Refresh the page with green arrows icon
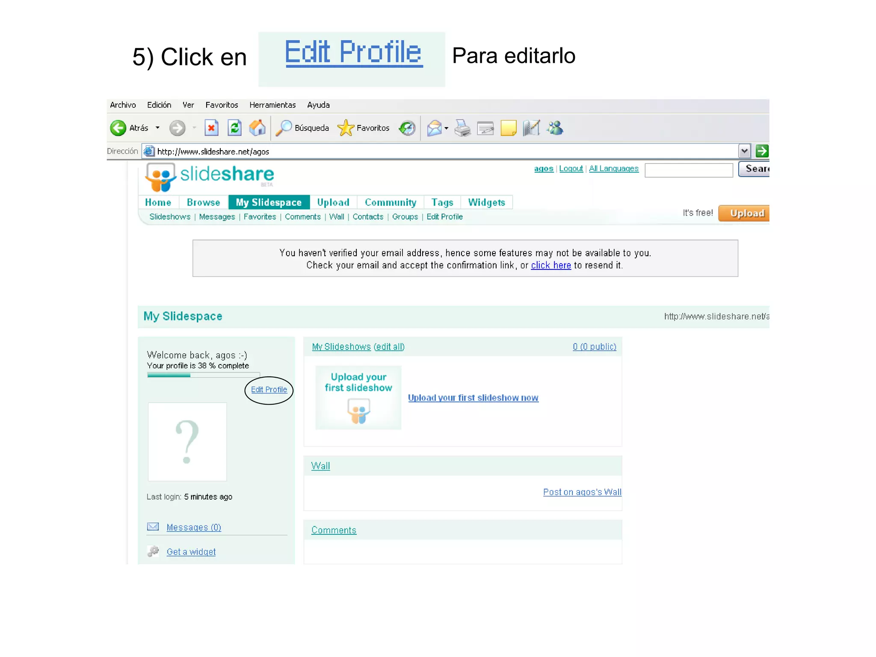 point(234,128)
